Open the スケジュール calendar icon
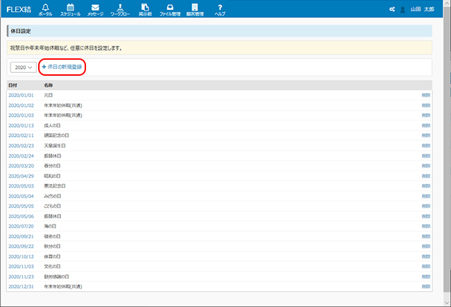Viewport: 451px width, 307px height. 70,10
